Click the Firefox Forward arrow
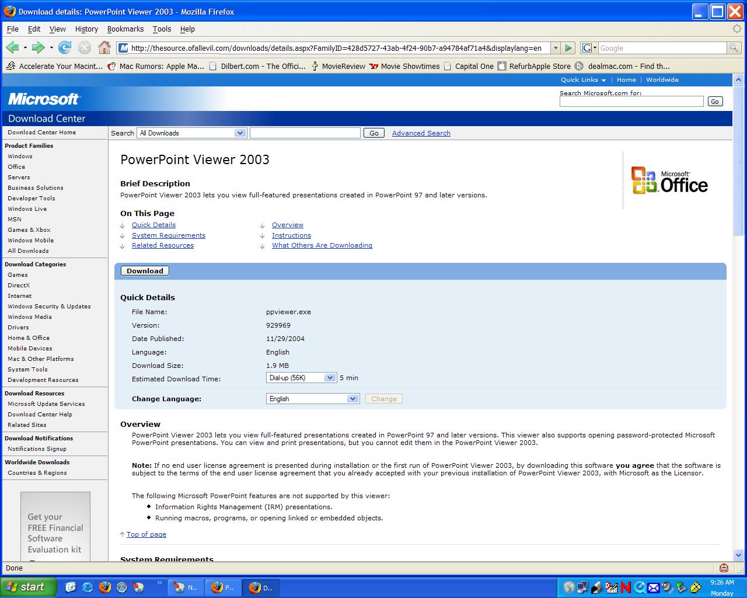 tap(38, 48)
